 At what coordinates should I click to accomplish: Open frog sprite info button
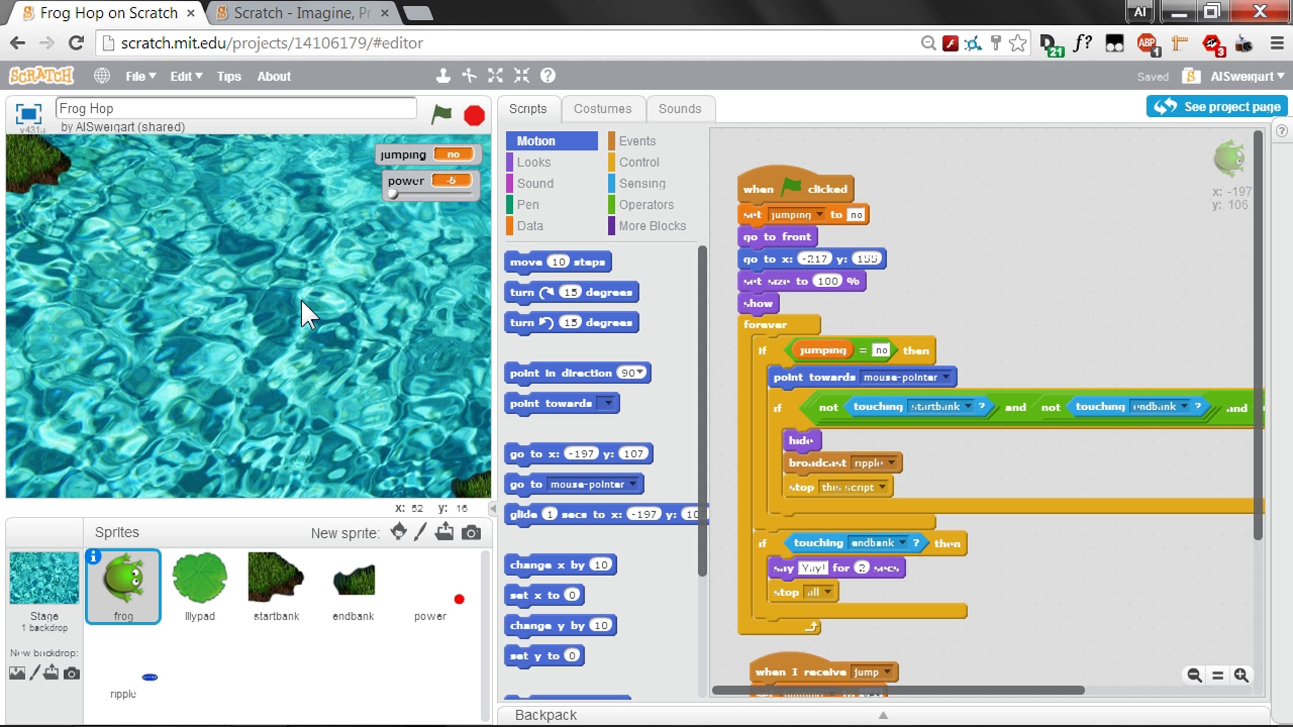click(93, 556)
